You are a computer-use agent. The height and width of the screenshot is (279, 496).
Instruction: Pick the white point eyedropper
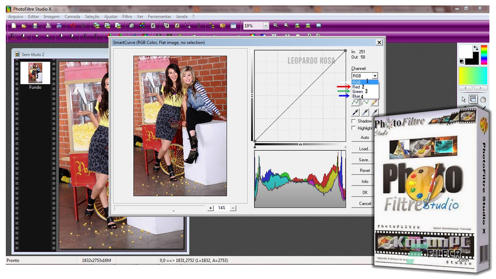374,112
